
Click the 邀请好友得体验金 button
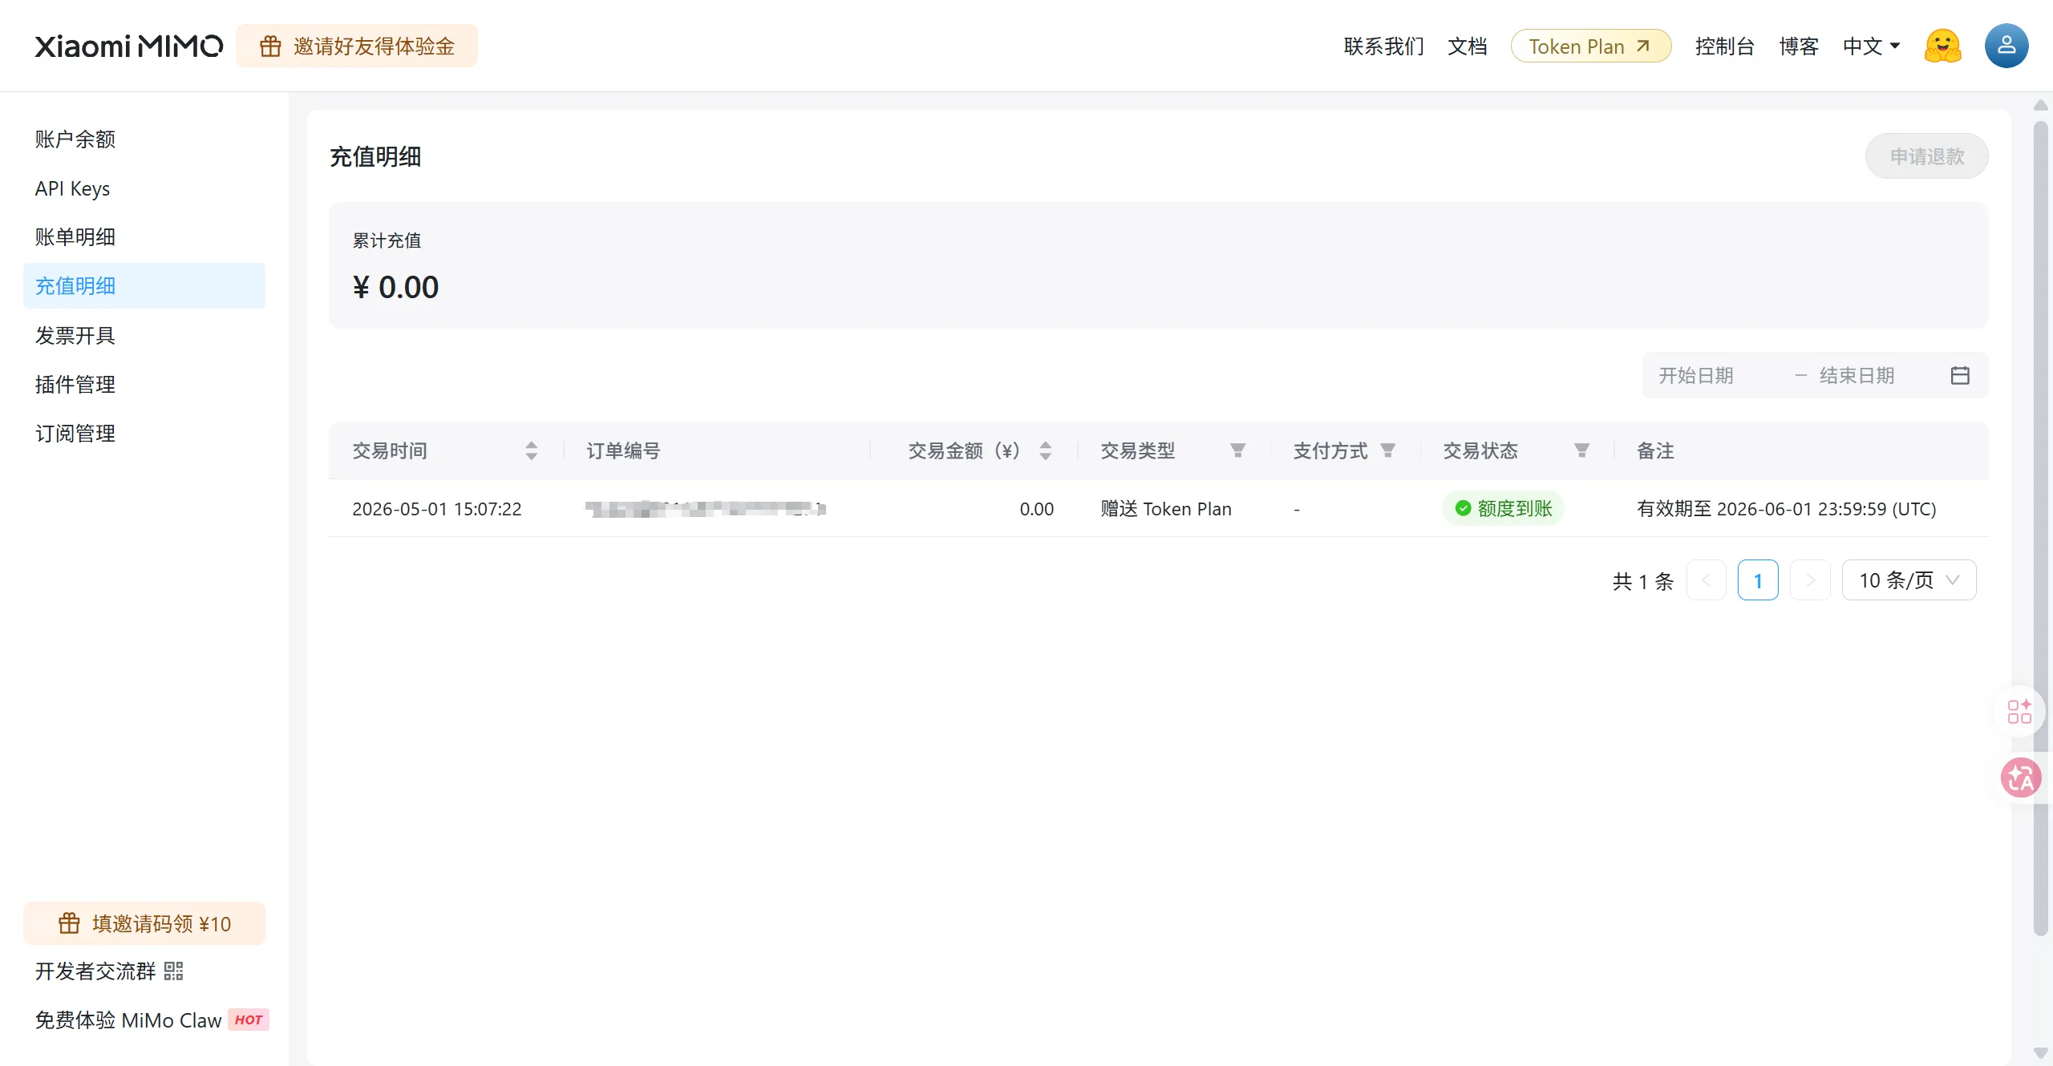coord(357,46)
